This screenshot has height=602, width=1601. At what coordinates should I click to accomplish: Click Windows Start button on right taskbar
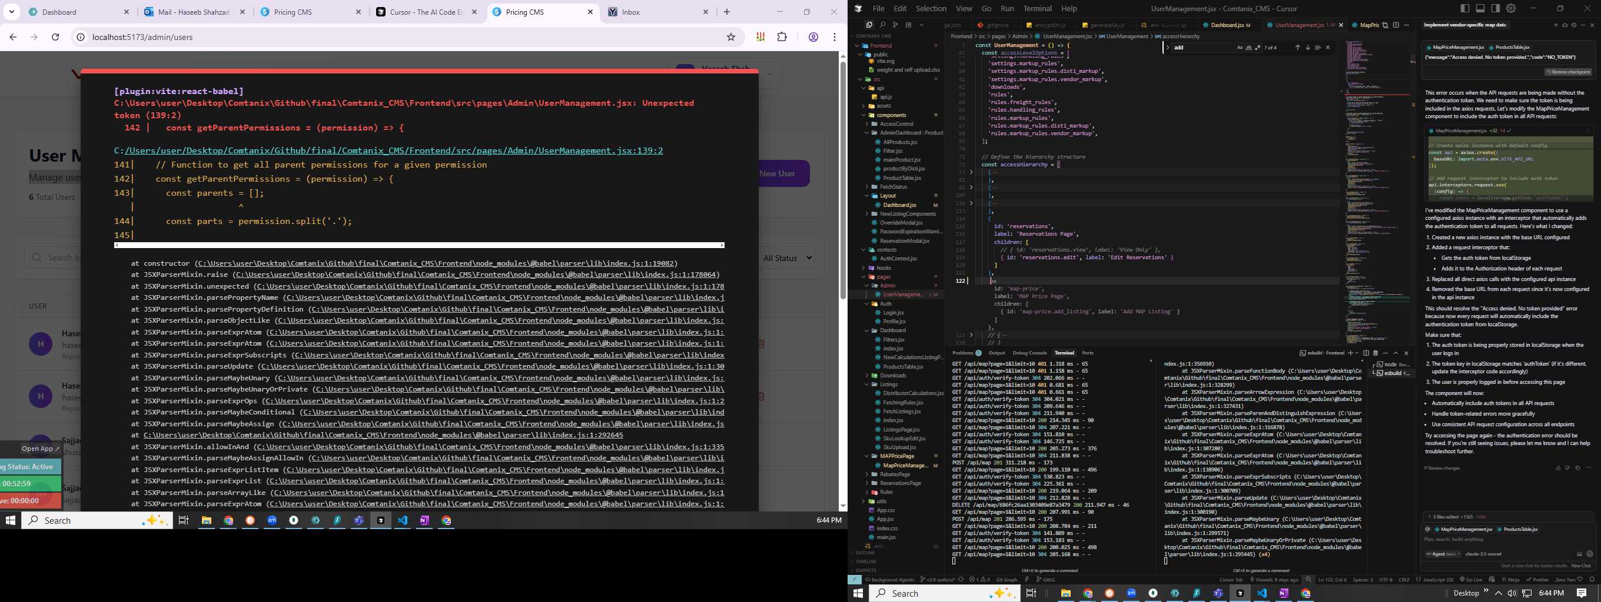[x=858, y=593]
